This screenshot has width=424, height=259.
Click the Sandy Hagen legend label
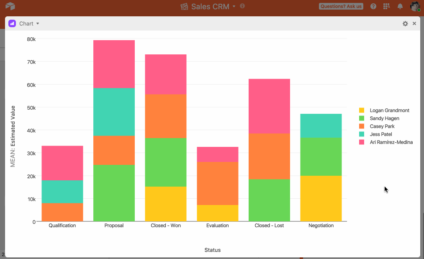click(384, 118)
